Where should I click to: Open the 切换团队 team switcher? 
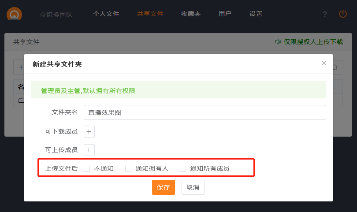click(x=56, y=14)
